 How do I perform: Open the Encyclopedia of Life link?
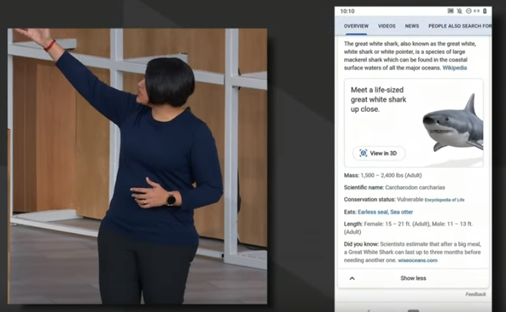pos(444,200)
